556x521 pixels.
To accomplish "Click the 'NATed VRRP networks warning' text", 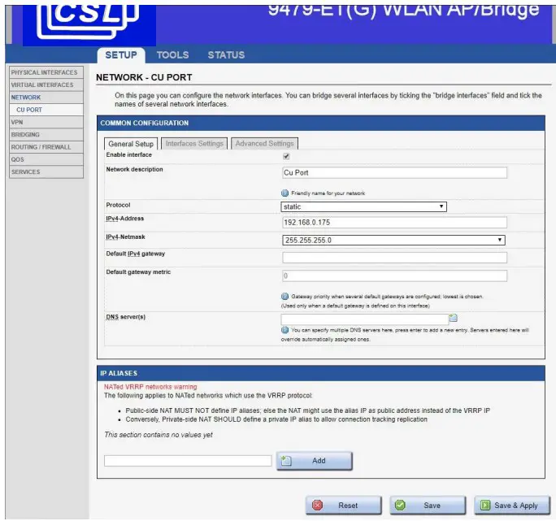I will 150,387.
